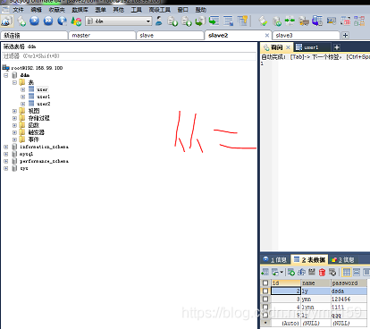Image resolution: width=370 pixels, height=329 pixels.
Task: Click the new connection toolbar icon
Action: pos(6,21)
